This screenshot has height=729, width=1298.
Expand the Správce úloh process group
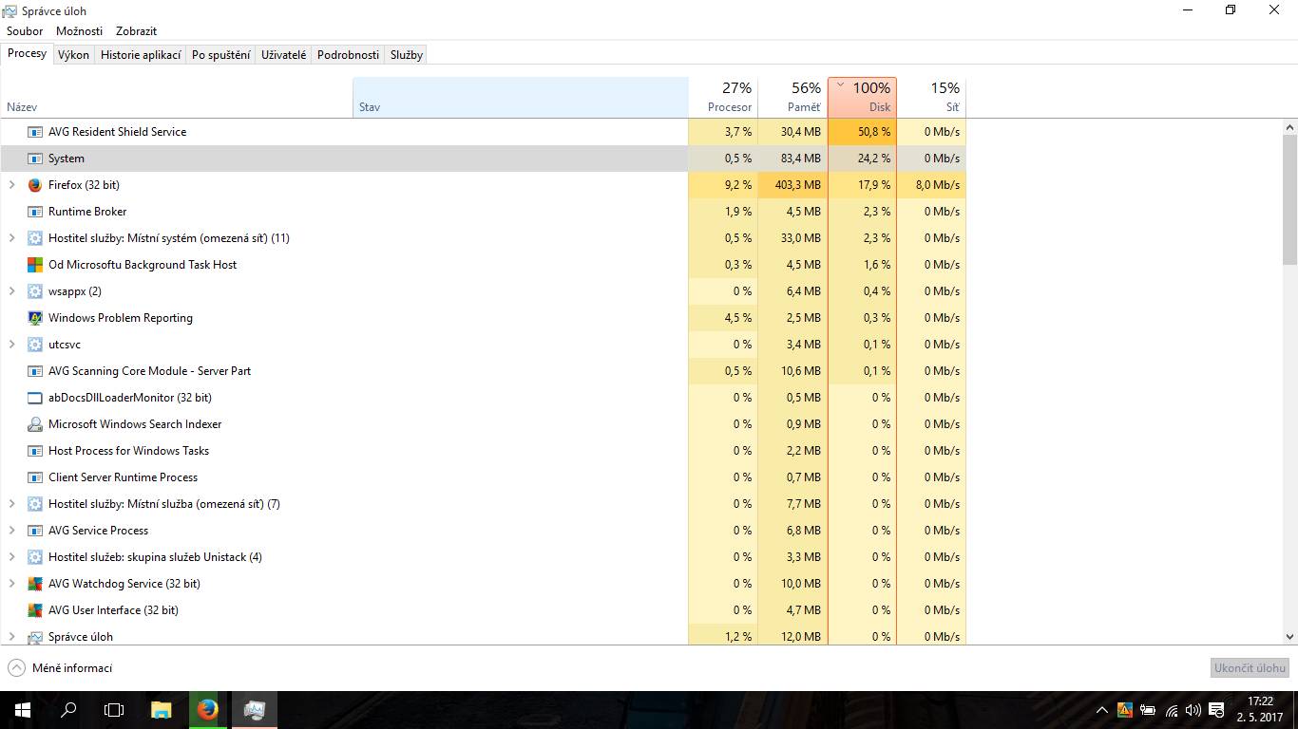tap(11, 637)
